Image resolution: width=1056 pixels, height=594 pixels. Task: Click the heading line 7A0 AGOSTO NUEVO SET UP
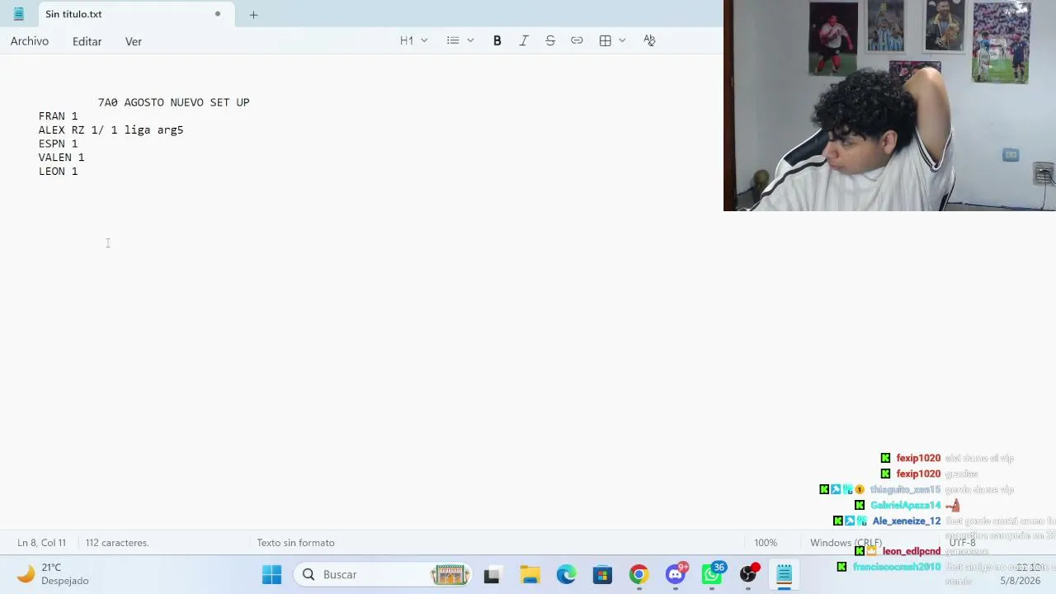(x=173, y=102)
